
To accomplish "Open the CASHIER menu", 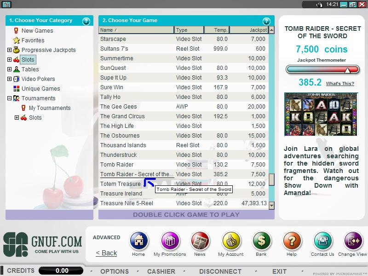I will tap(161, 271).
